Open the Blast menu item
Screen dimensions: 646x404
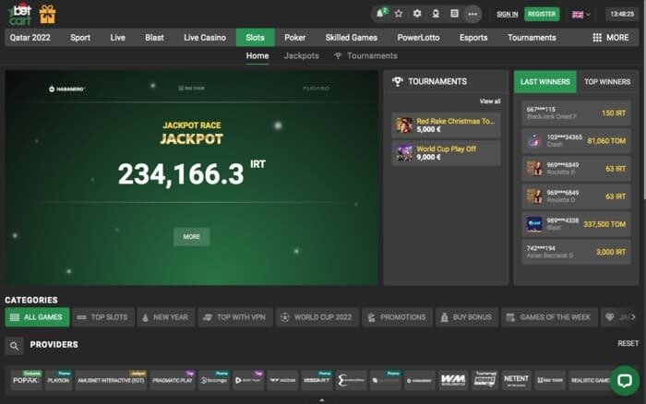pos(154,38)
